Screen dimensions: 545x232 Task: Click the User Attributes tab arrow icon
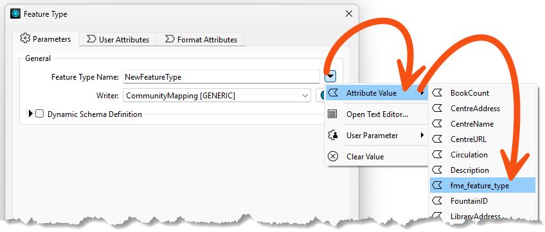click(91, 39)
